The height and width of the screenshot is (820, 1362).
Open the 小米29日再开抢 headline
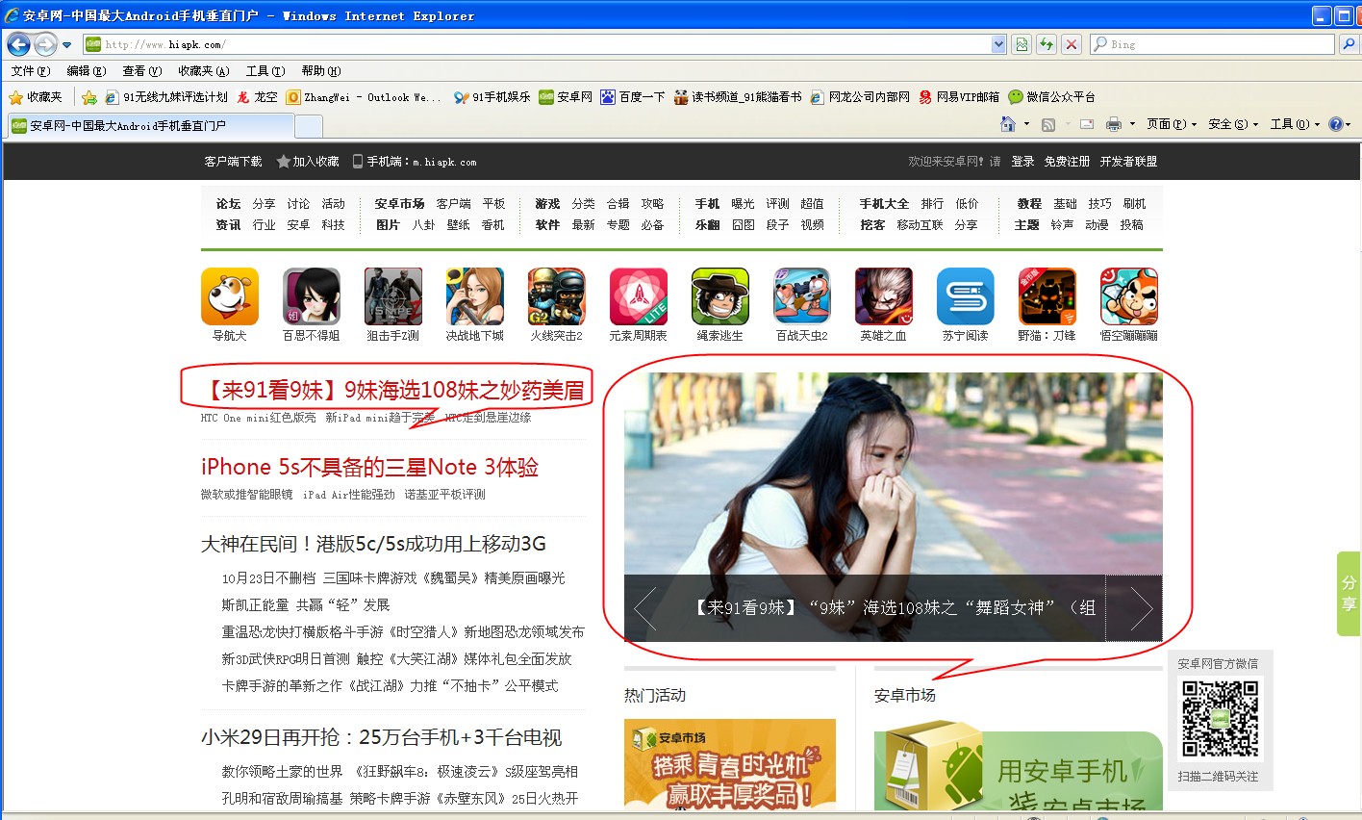[x=381, y=737]
